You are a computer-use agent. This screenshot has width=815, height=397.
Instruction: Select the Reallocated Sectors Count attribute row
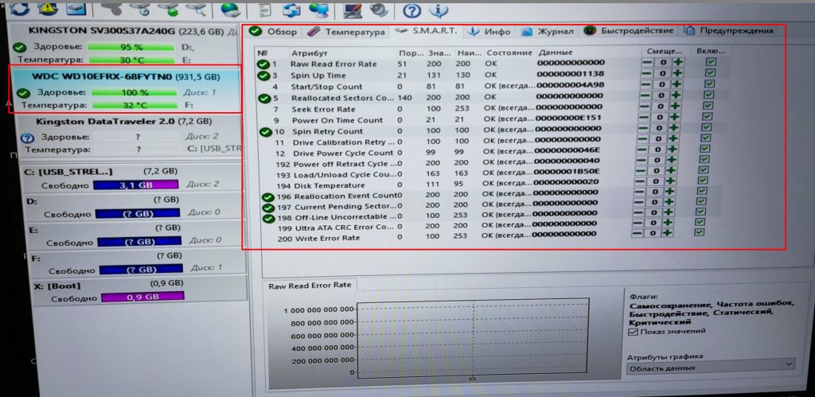pos(343,97)
